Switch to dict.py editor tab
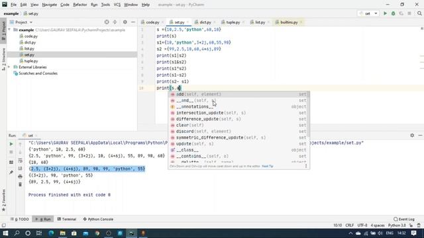Screen dimensions: 424x238 [205, 22]
